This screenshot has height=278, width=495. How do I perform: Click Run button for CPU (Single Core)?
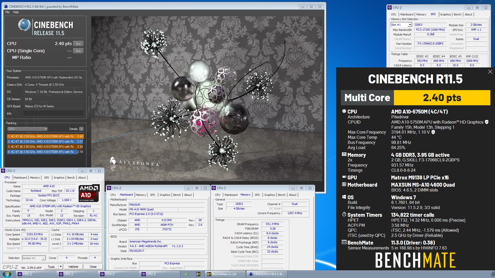pos(78,51)
